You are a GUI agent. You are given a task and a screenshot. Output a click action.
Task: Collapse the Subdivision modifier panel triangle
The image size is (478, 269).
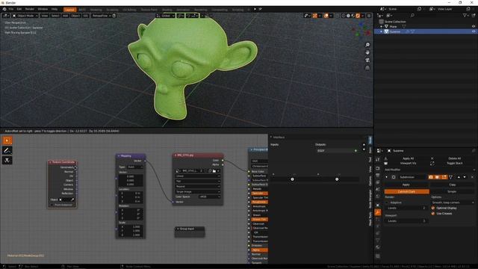point(387,177)
